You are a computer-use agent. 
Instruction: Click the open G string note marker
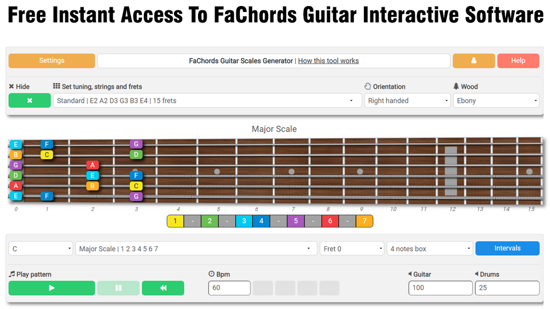coord(16,165)
